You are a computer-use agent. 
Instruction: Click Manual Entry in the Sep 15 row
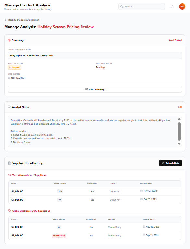115,235
